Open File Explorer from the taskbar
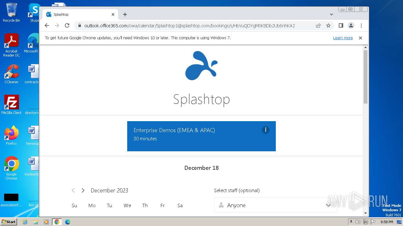Image resolution: width=403 pixels, height=226 pixels. (36, 222)
